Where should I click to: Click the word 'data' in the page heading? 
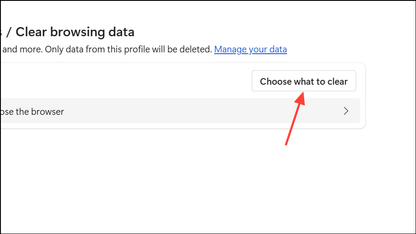121,32
